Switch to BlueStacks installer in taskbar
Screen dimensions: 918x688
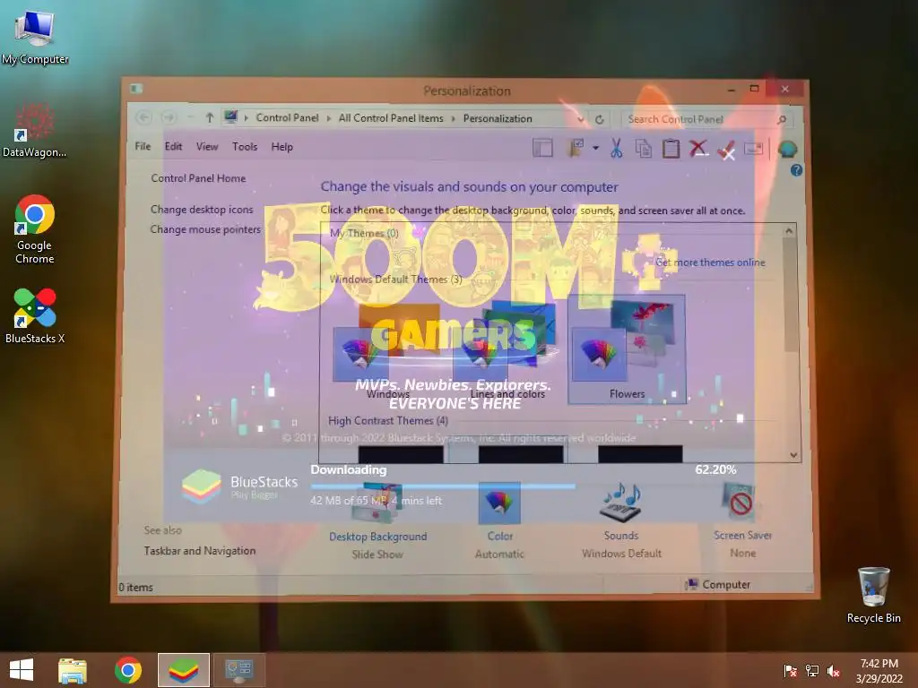coord(183,670)
